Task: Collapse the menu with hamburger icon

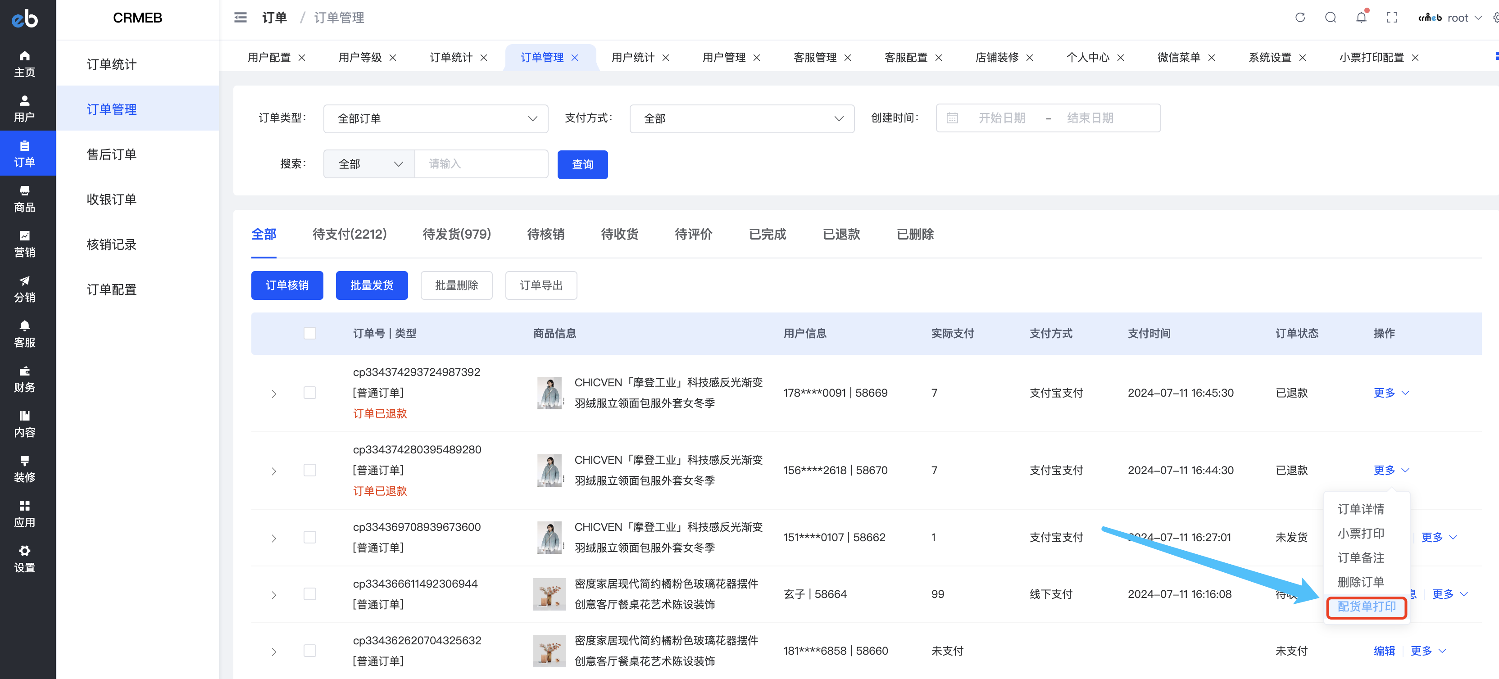Action: coord(241,18)
